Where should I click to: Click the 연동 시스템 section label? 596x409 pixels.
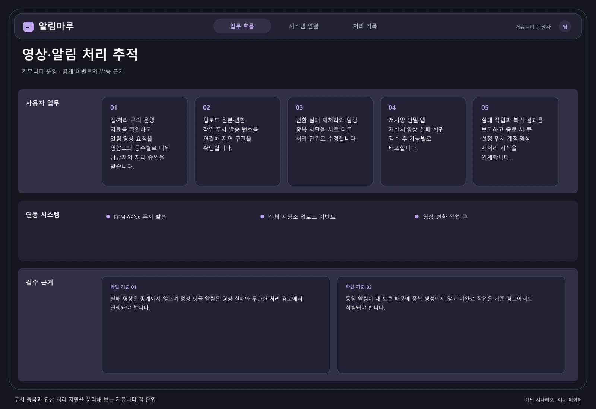click(42, 215)
